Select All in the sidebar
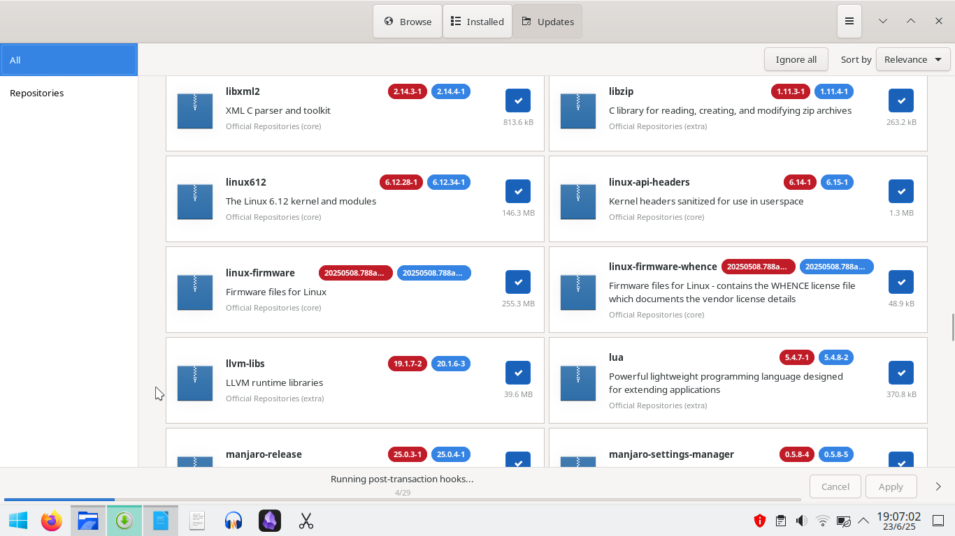Screen dimensions: 955x536 click(x=69, y=60)
